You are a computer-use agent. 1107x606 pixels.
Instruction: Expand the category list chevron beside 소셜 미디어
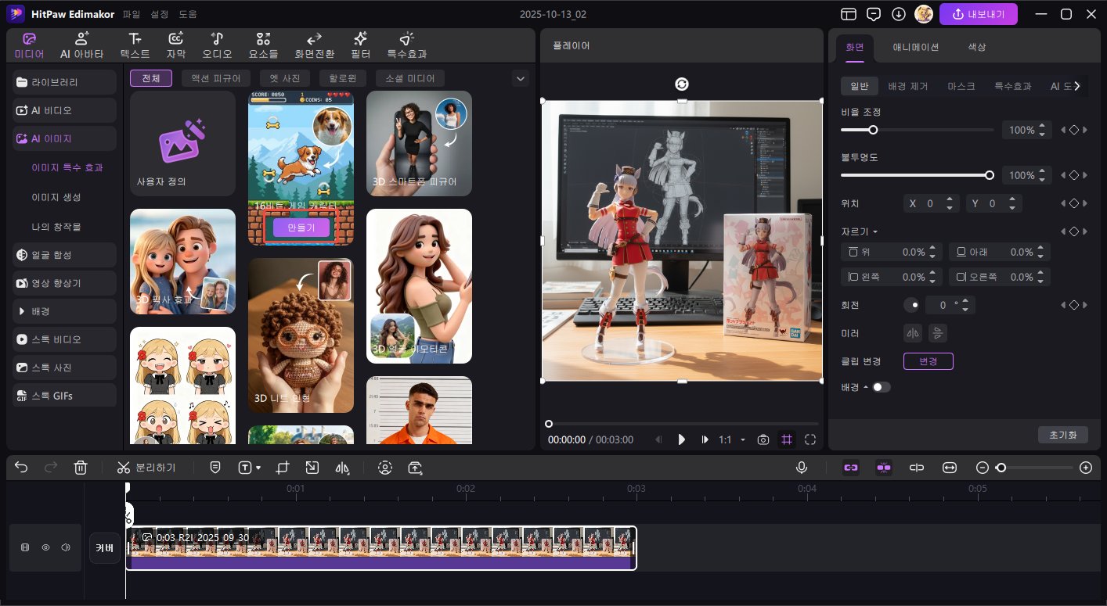click(521, 78)
